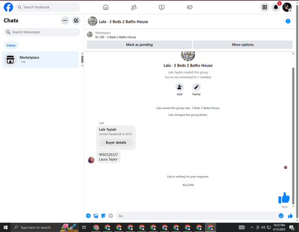
Task: Click the message '9092526327 Laura Taylor'
Action: (x=108, y=157)
